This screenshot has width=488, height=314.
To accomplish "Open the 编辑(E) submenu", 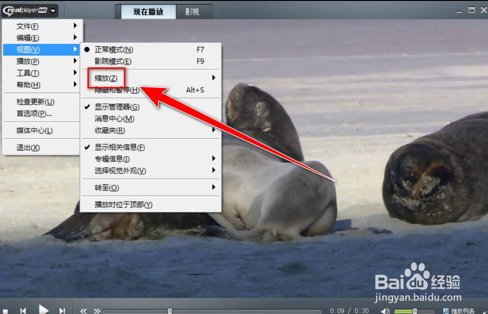I will 42,38.
